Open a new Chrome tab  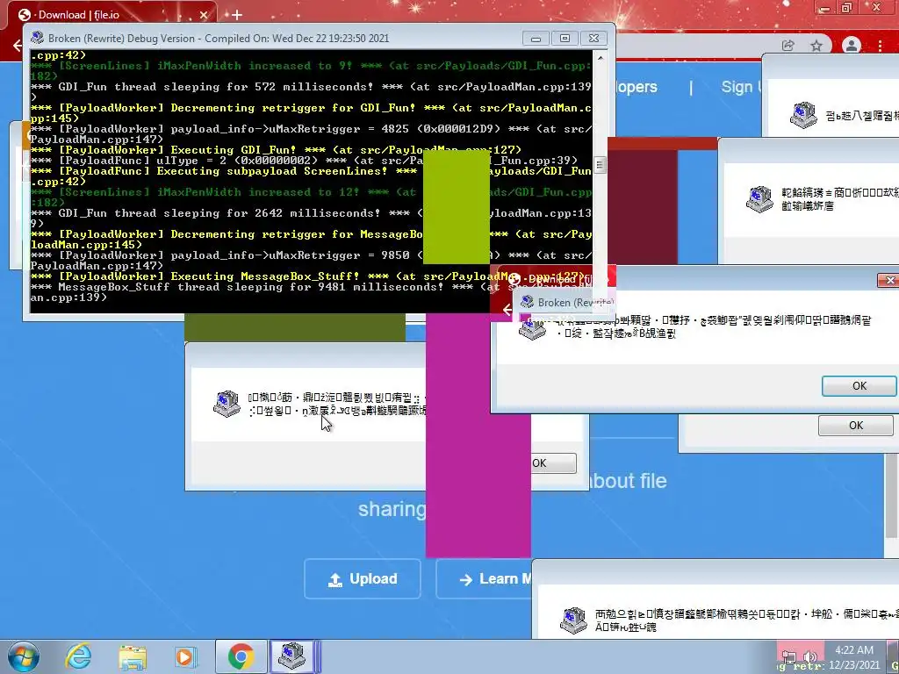pos(237,15)
